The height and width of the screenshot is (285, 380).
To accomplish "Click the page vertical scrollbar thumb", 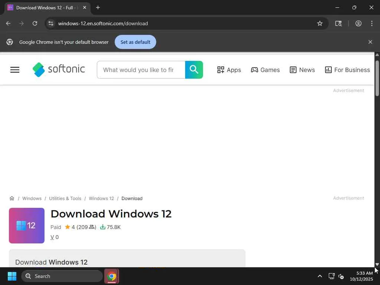I will click(x=377, y=78).
